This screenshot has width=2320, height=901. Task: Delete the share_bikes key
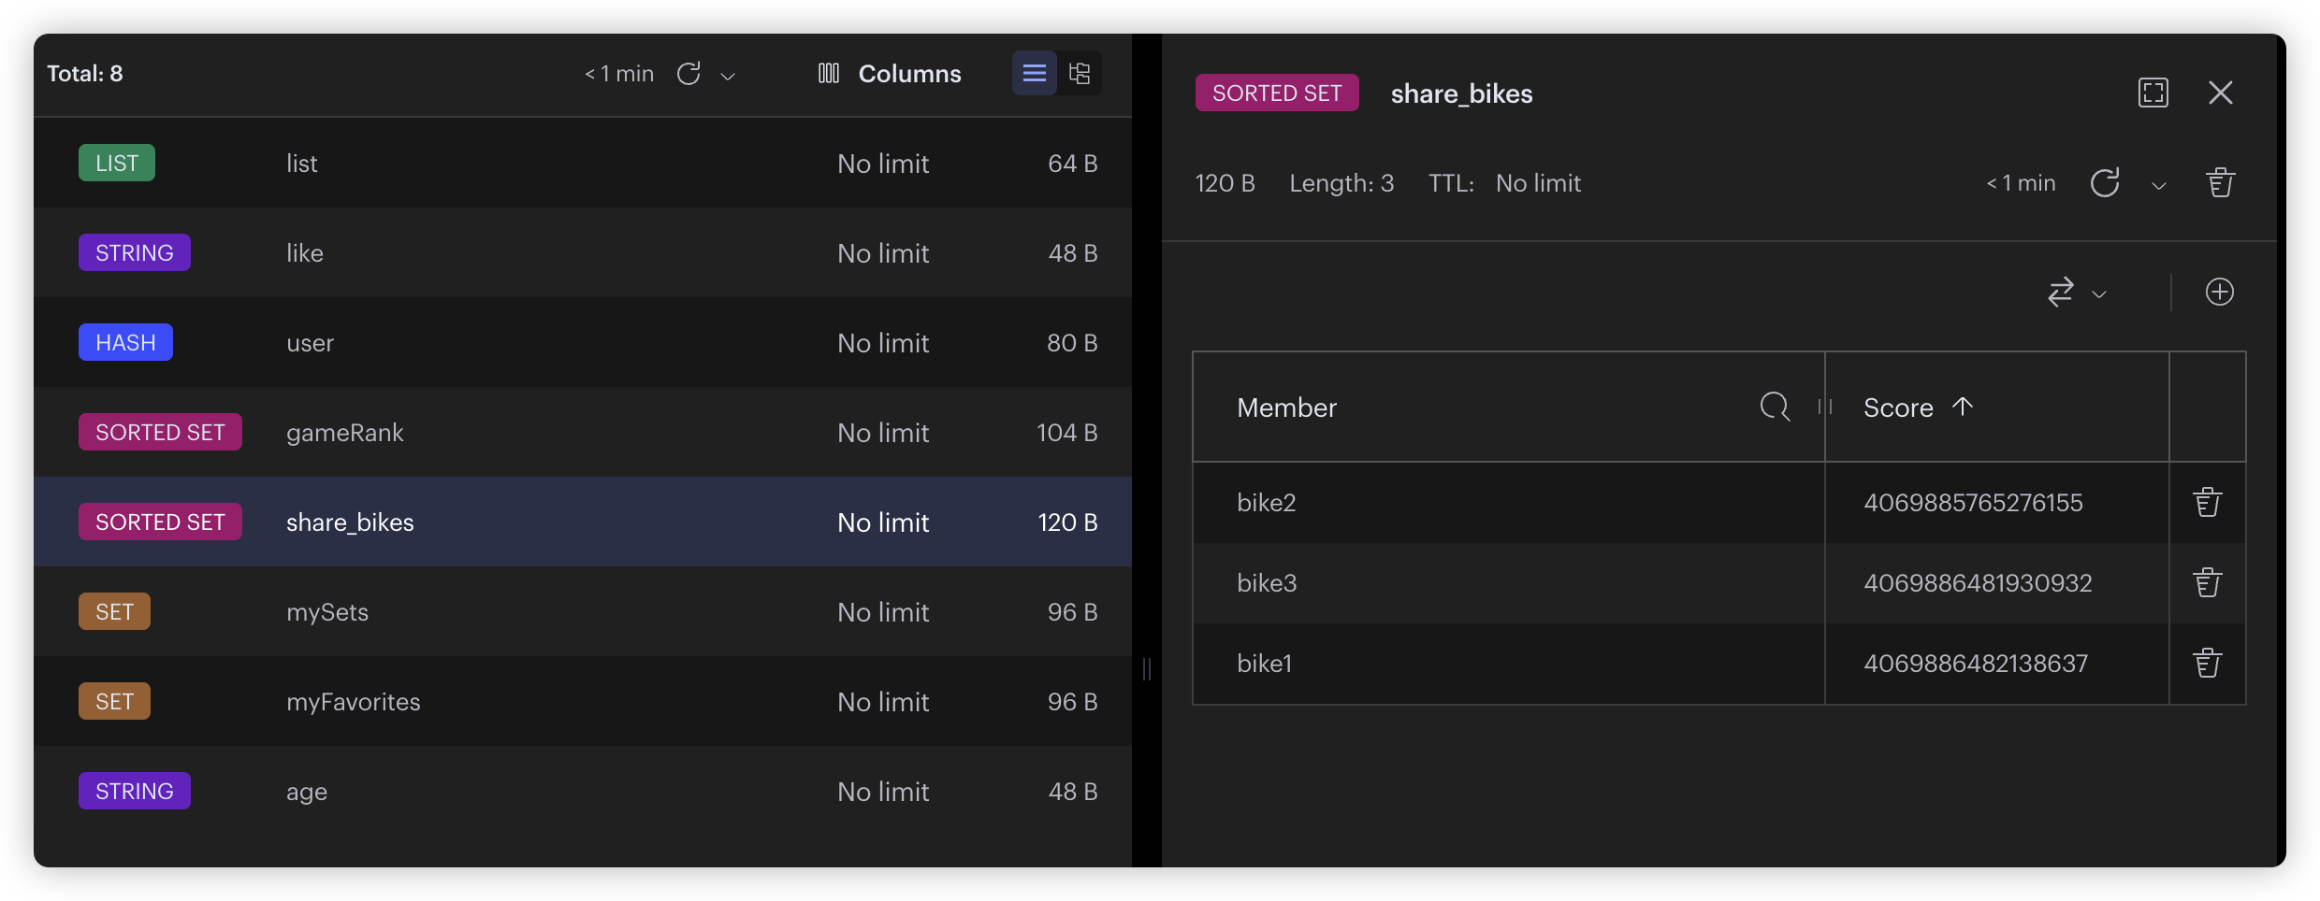[x=2220, y=183]
